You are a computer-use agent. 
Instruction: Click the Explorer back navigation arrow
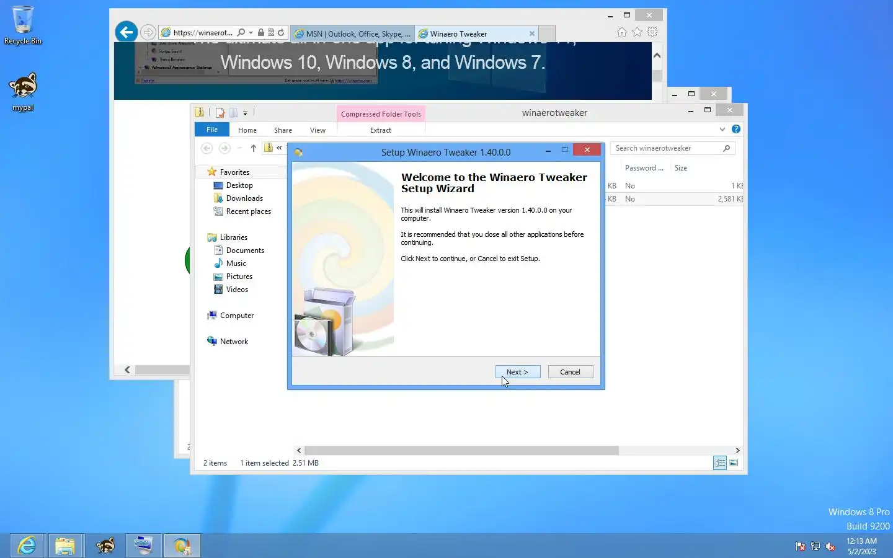[207, 148]
